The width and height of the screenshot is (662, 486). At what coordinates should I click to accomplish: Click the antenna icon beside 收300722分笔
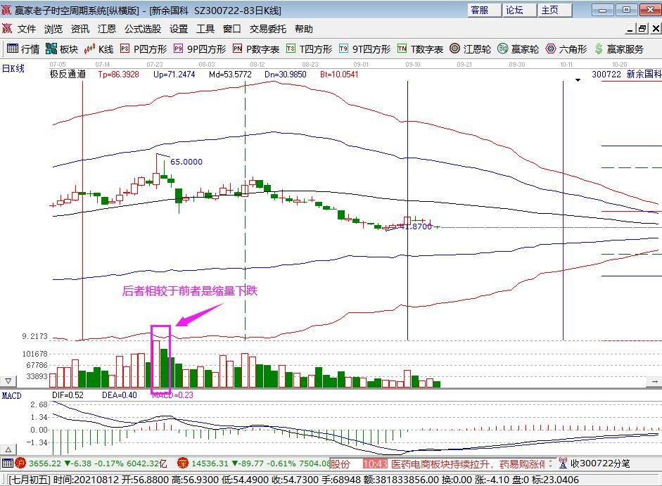pos(563,463)
